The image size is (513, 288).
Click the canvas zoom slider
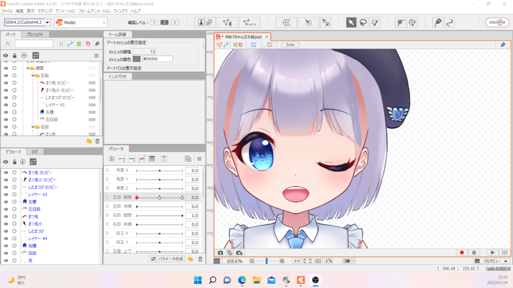click(x=267, y=261)
